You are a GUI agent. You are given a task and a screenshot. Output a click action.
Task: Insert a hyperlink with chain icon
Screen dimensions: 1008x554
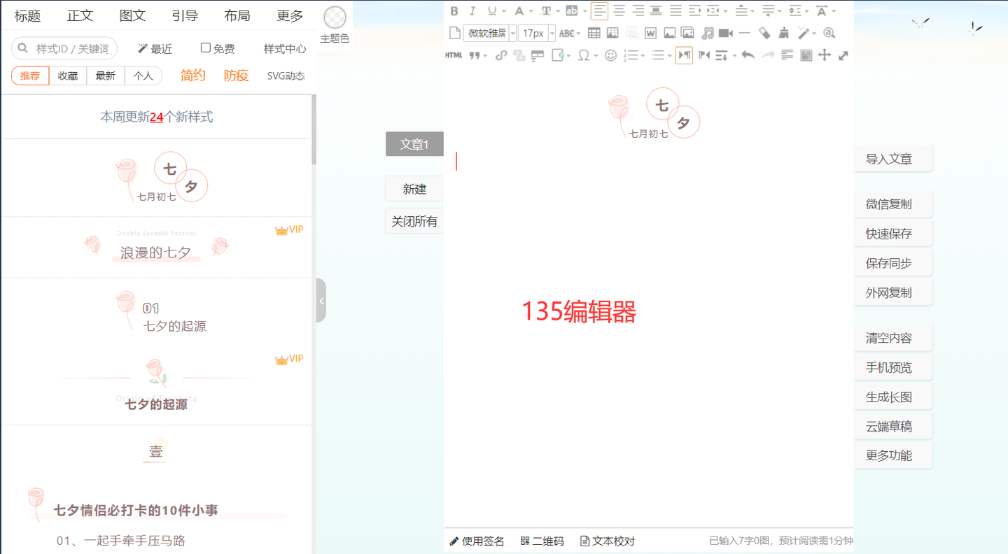point(500,55)
